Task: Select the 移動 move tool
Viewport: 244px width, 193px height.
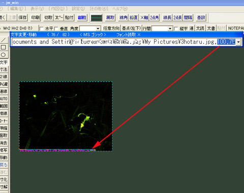Action: coord(4,157)
